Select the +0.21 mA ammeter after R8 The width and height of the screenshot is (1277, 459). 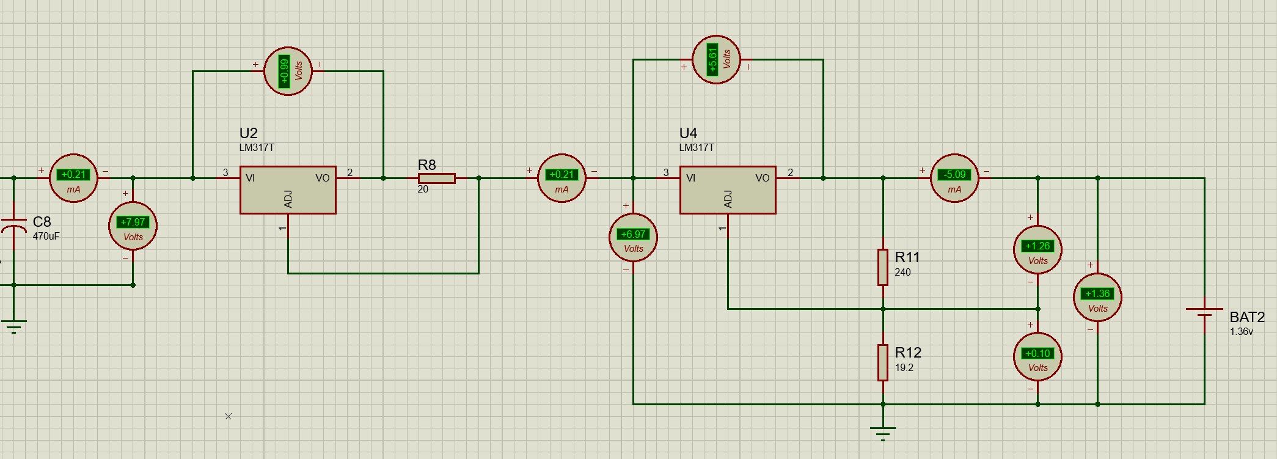pos(562,178)
